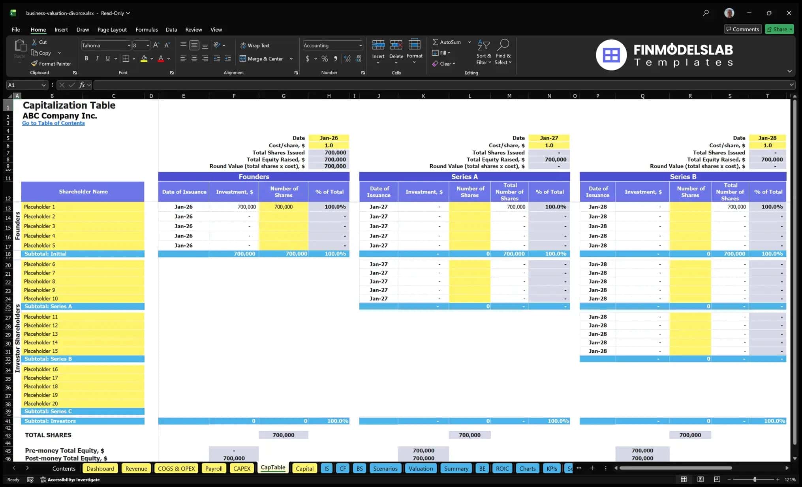Expand the Accounting number format dropdown

point(360,45)
